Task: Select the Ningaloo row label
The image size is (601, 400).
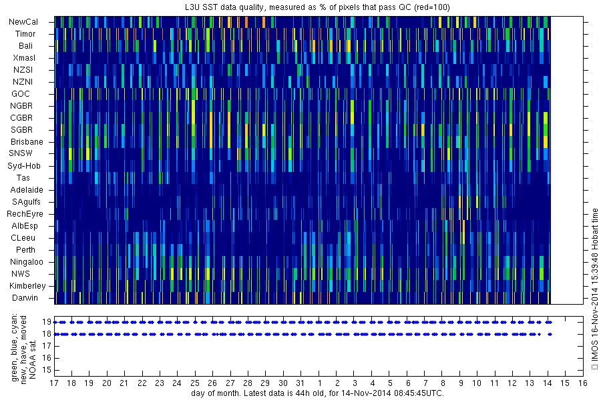Action: 27,262
